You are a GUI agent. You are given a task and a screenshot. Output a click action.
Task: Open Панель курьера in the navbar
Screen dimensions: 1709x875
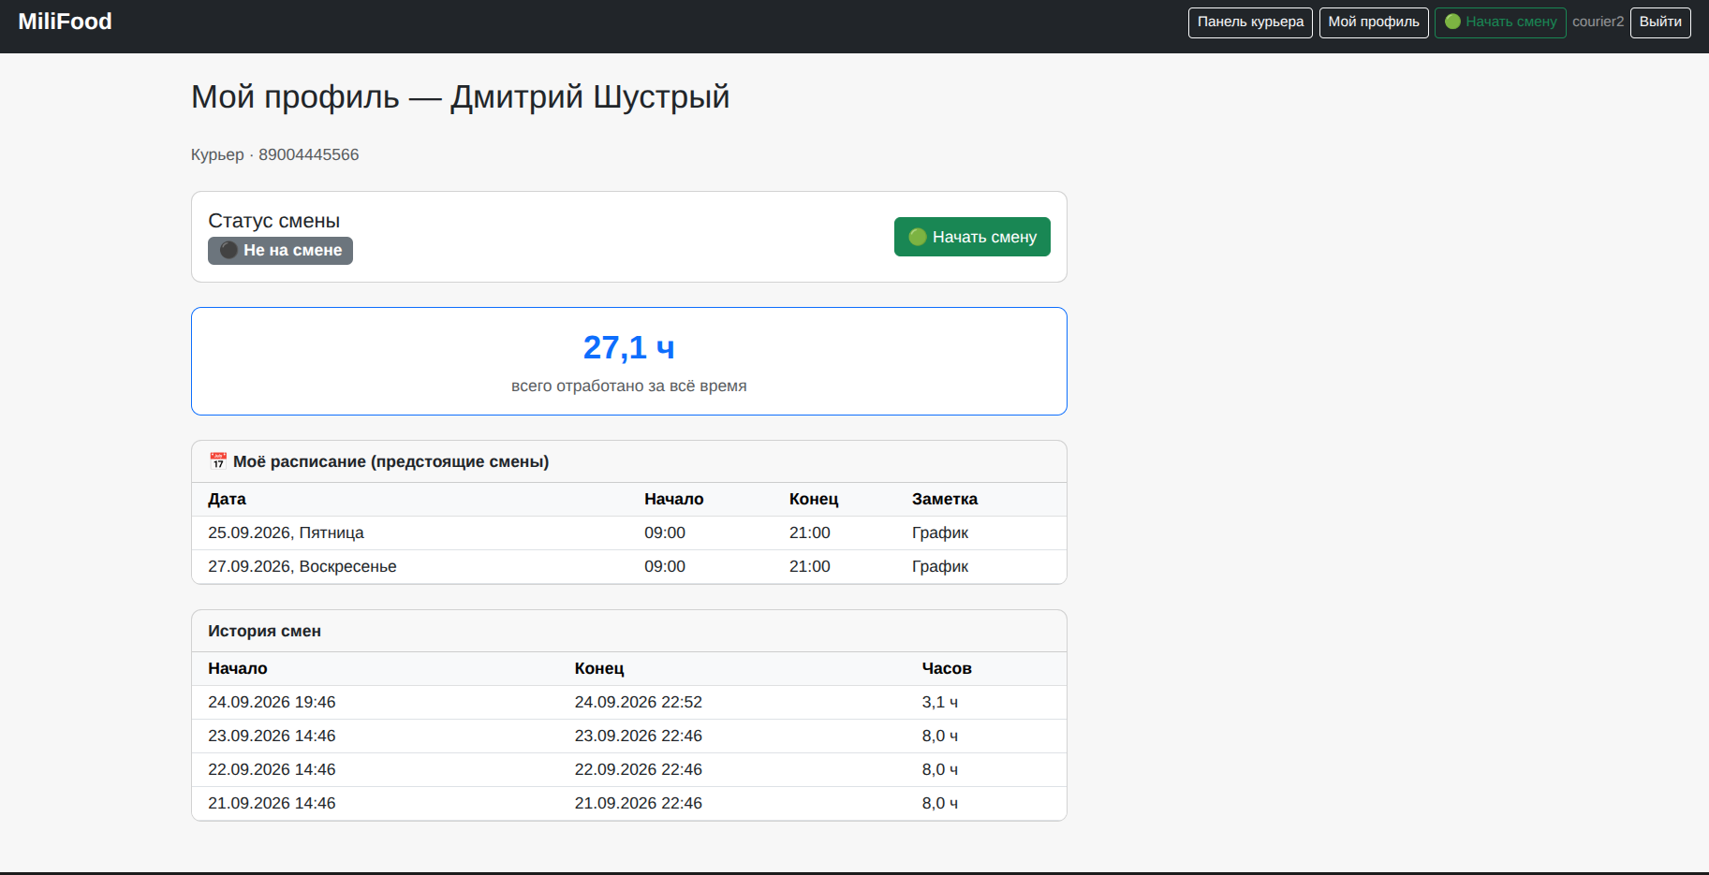1250,22
